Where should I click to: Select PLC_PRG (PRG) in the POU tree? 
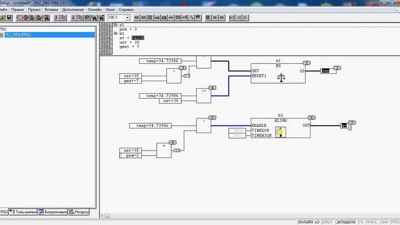(x=49, y=35)
